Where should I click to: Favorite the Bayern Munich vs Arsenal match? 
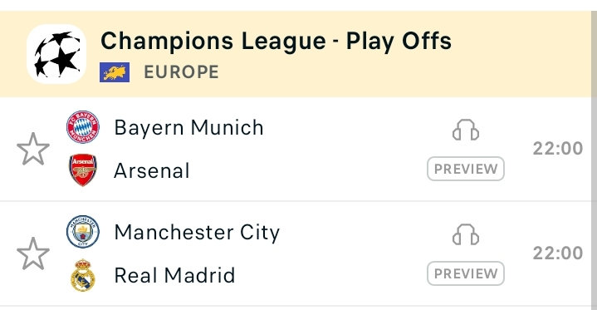tap(33, 149)
